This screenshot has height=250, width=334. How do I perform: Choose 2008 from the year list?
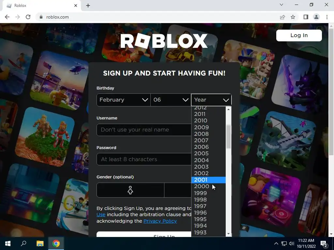click(x=208, y=134)
